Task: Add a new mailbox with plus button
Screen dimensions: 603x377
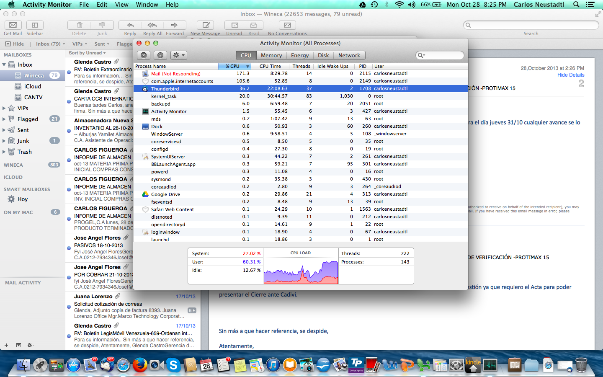Action: [x=6, y=345]
